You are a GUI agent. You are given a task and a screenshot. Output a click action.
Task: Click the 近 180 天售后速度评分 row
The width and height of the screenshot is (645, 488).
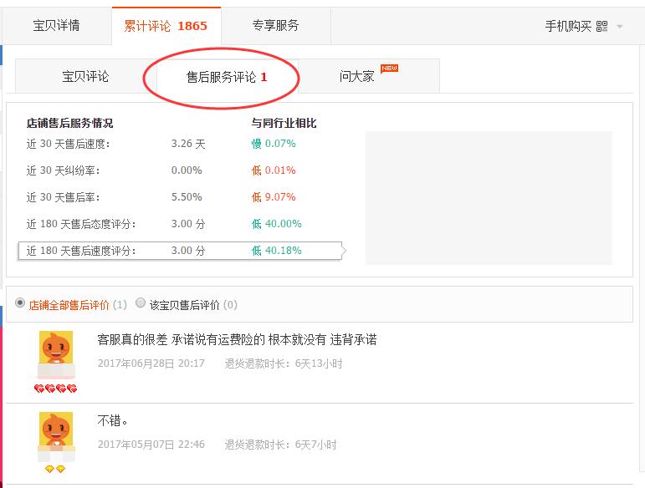[x=180, y=251]
